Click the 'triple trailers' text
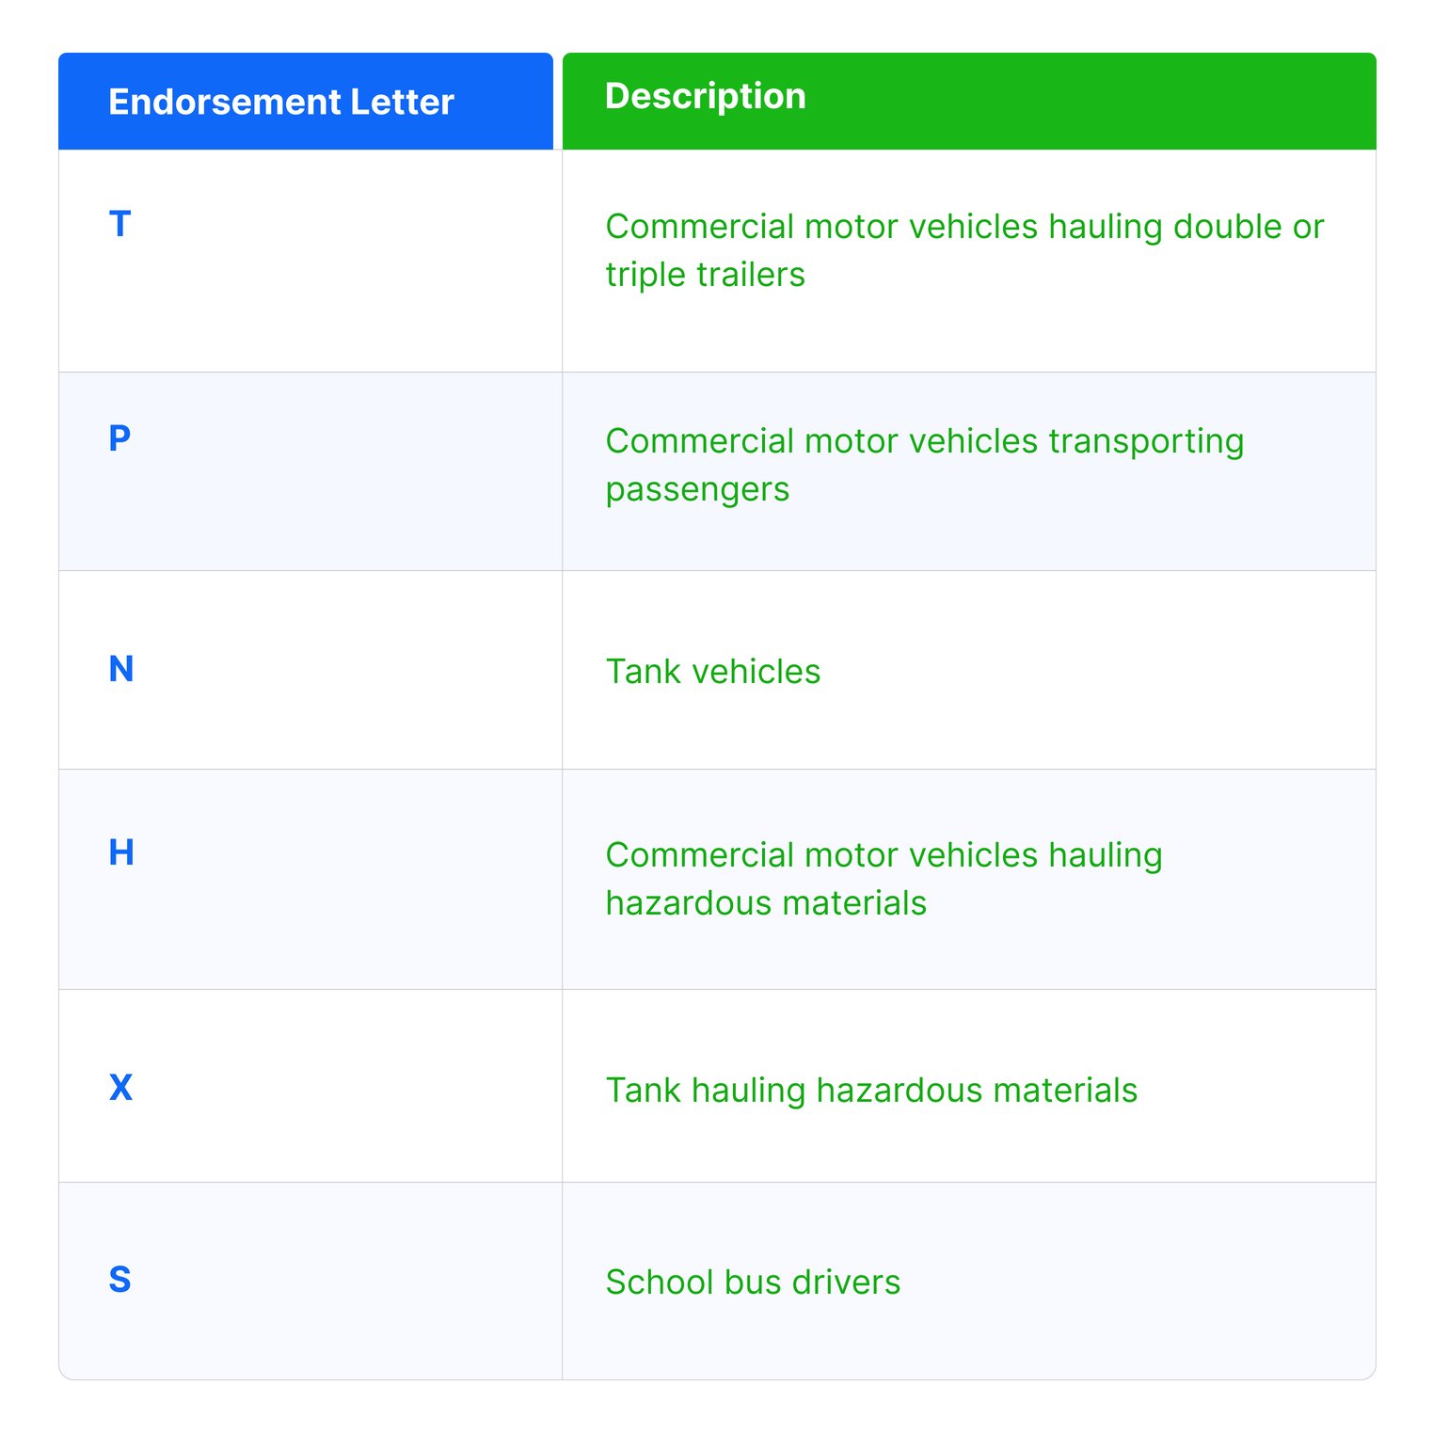Viewport: 1433px width, 1433px height. (x=705, y=275)
